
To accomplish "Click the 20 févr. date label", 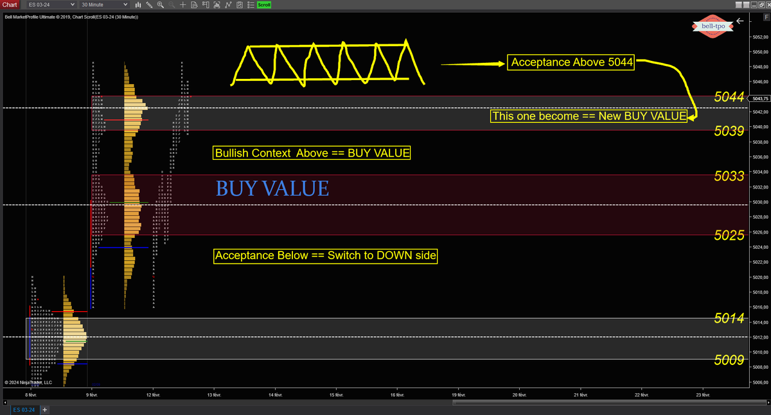I will 520,395.
